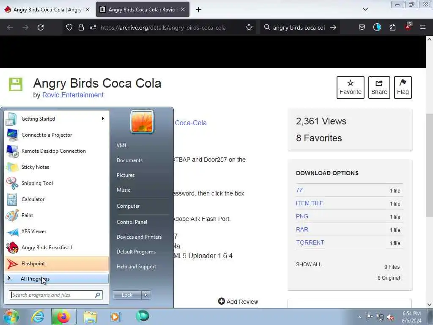Click the Windows Start orb
Screen dimensions: 433x325
(11, 317)
